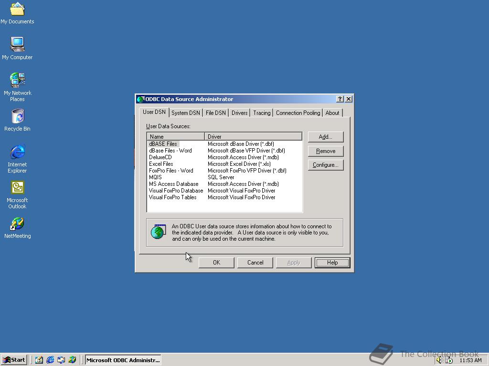Select the Internet Explorer desktop icon

[17, 159]
